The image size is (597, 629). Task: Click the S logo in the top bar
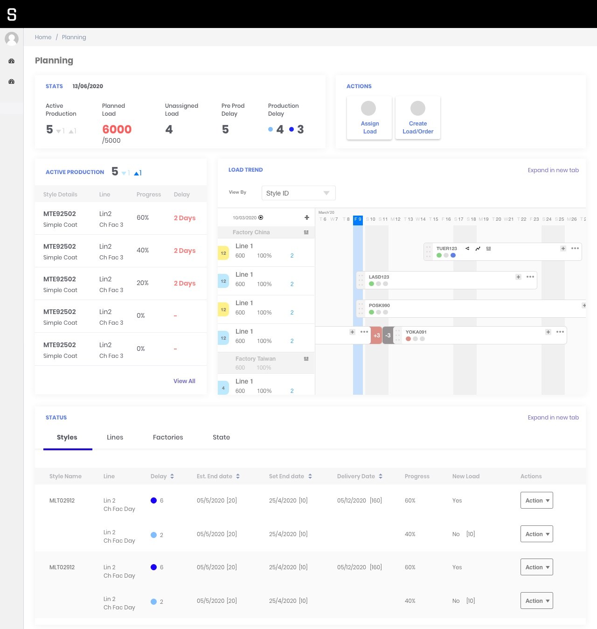[12, 14]
